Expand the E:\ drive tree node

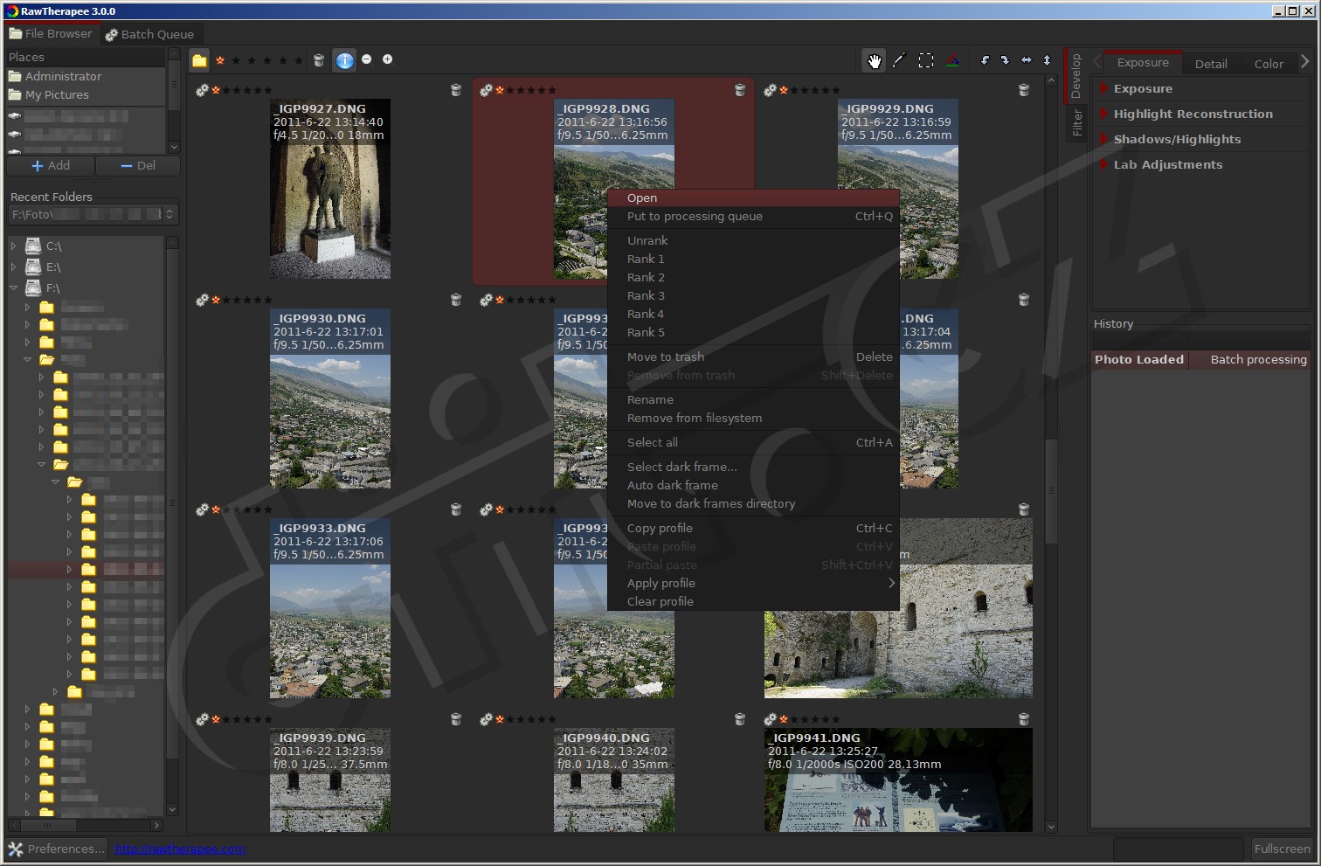coord(13,267)
